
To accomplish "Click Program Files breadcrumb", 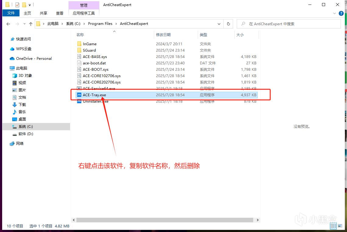I will tap(100, 24).
